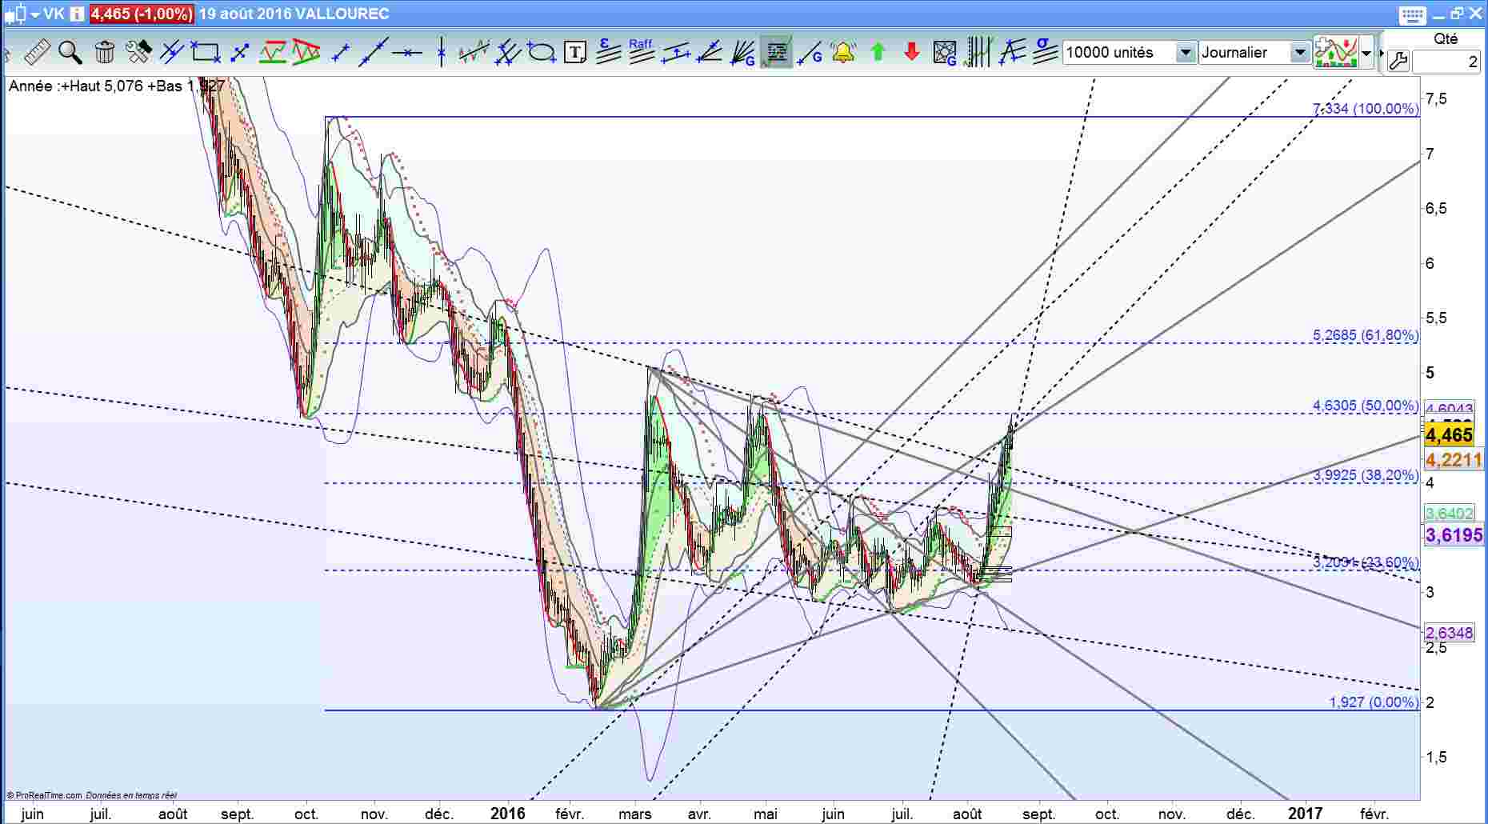The height and width of the screenshot is (824, 1488).
Task: Click the green 3,6402 axis value tag
Action: coord(1449,513)
